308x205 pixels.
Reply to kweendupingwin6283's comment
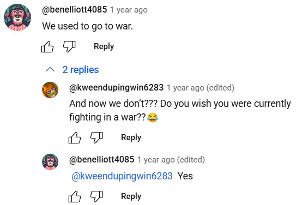[x=131, y=137]
